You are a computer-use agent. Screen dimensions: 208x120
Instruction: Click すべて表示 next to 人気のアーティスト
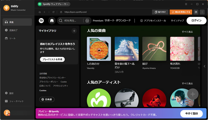187,83
